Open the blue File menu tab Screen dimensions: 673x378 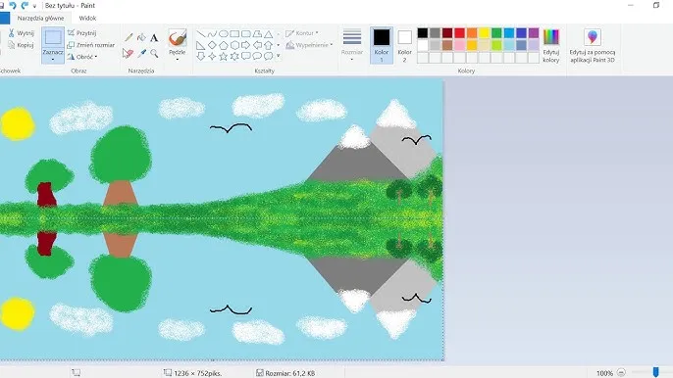tap(4, 18)
